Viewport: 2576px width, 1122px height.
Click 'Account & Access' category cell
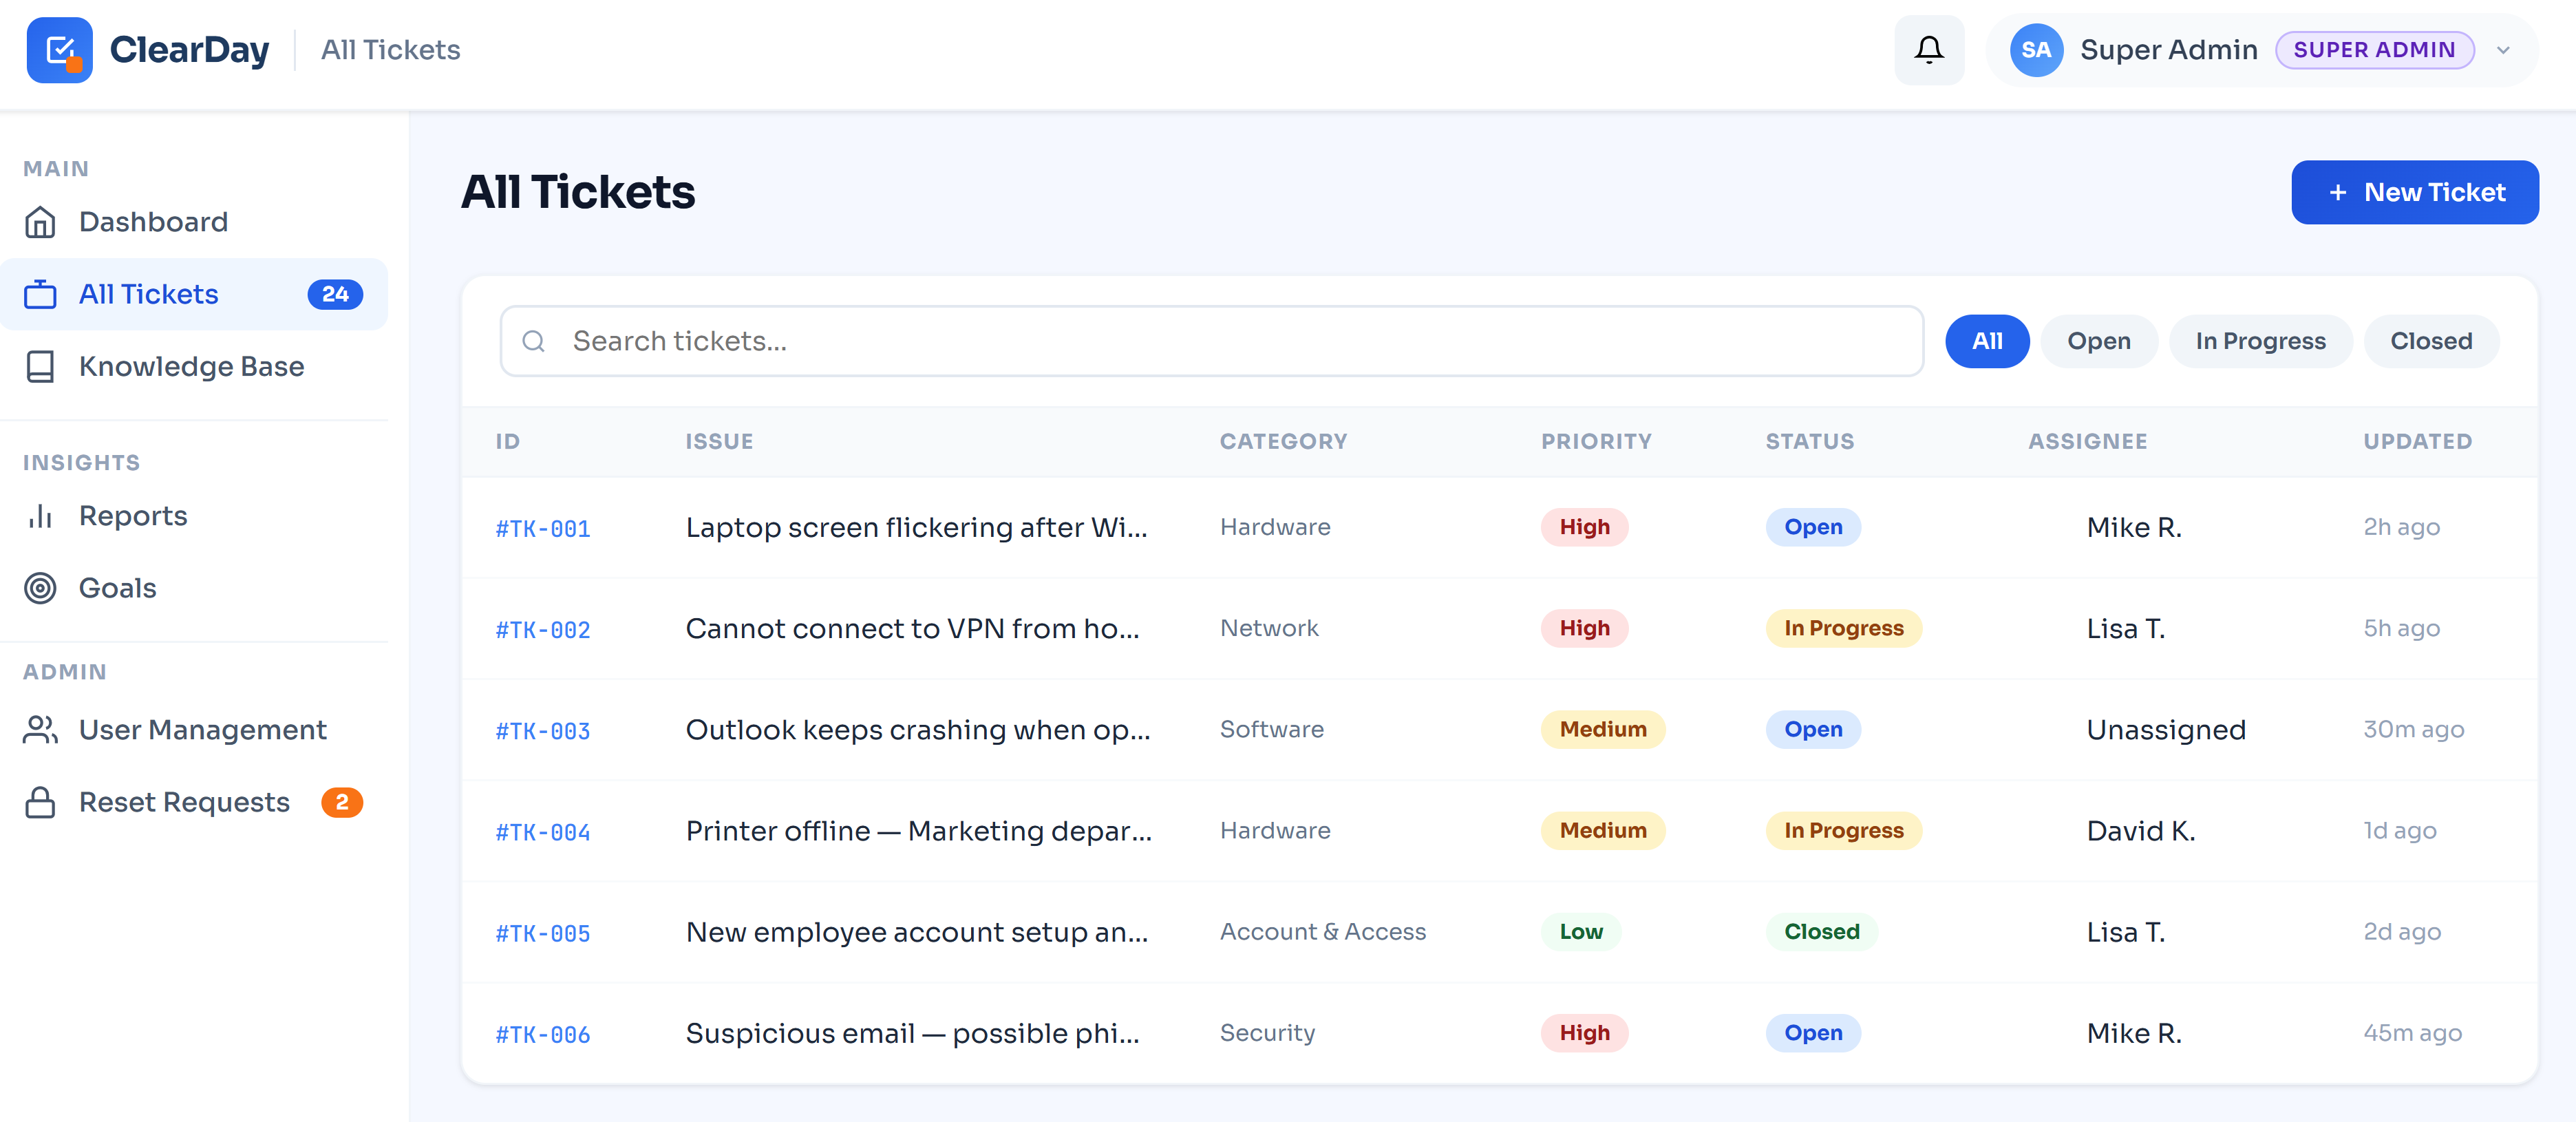pos(1322,931)
